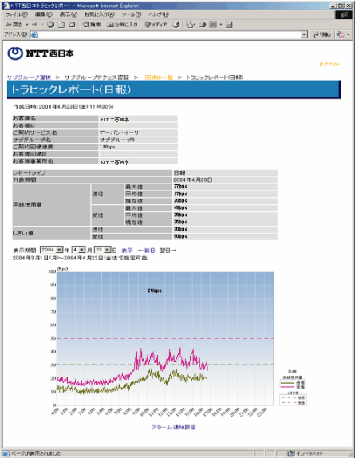Image resolution: width=355 pixels, height=458 pixels.
Task: Click the サブグループアクセス設定 breadcrumb text
Action: pos(97,77)
